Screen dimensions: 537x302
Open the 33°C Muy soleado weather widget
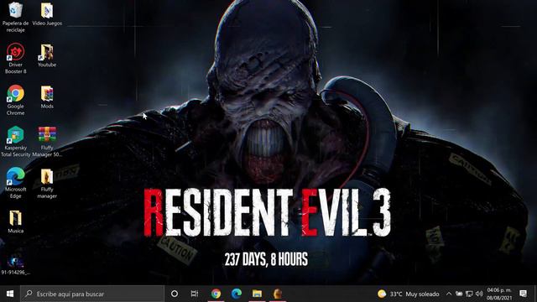coord(409,294)
